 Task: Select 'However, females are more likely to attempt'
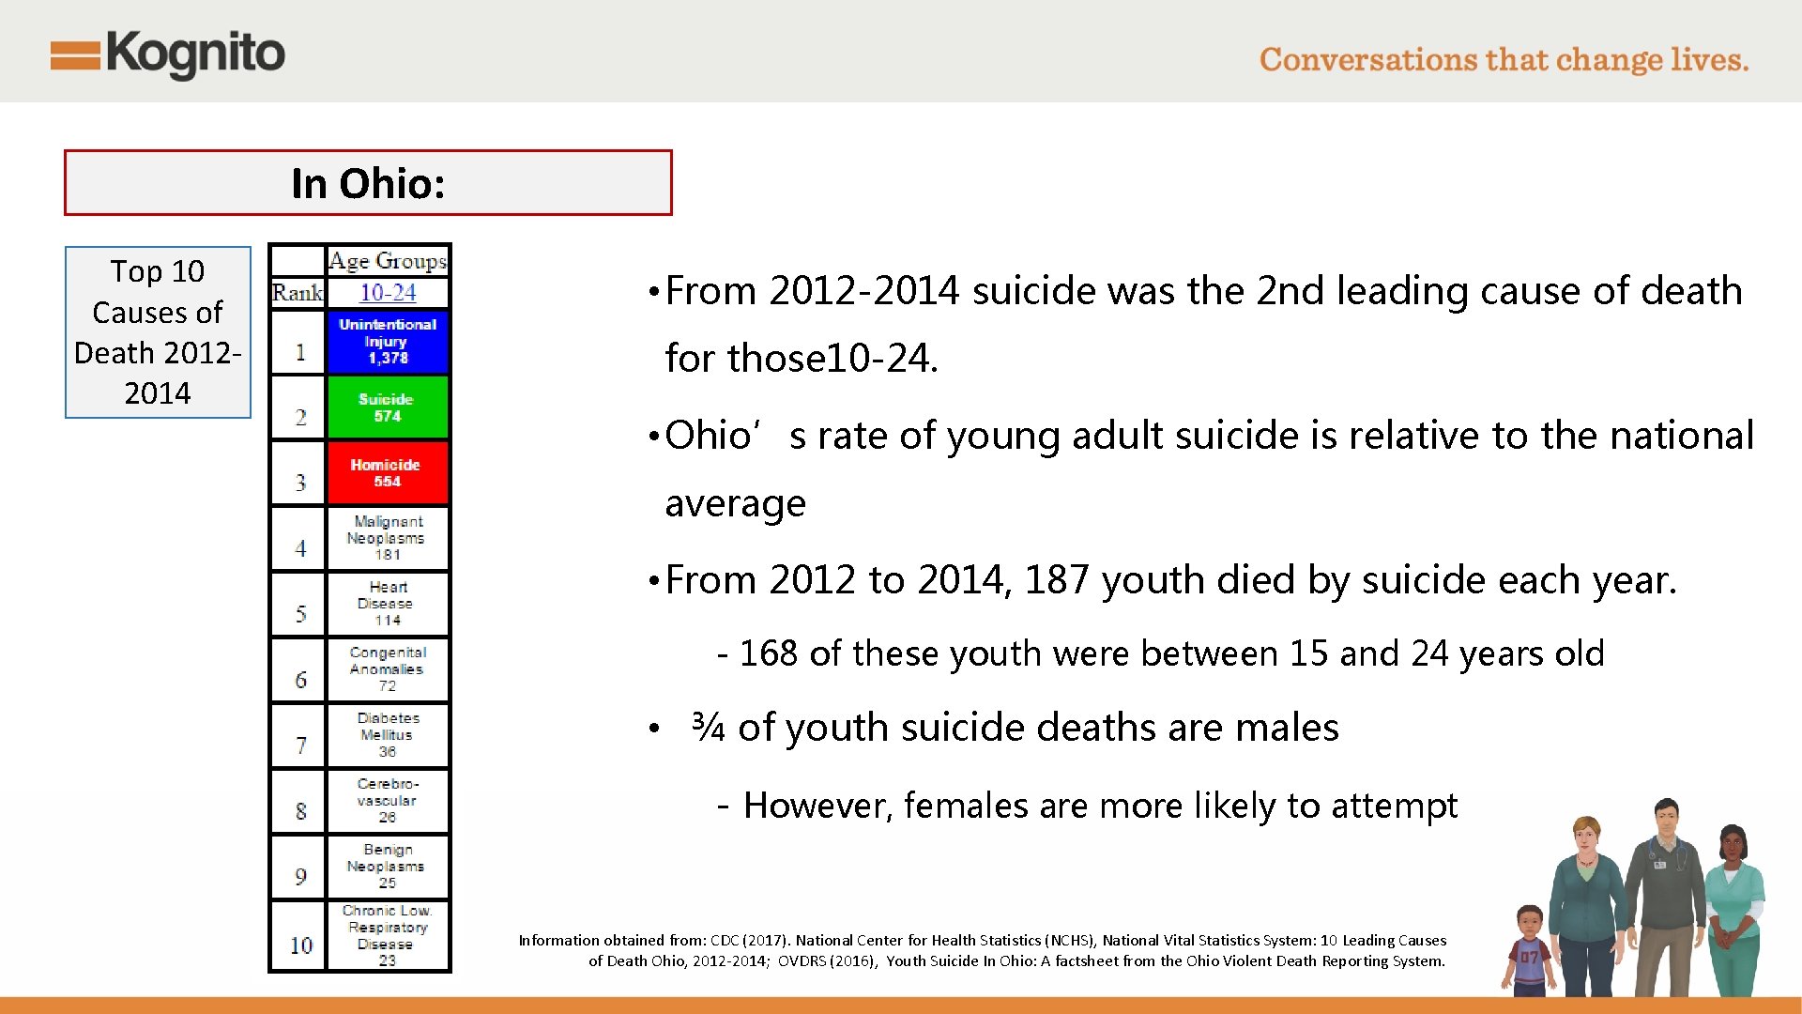pyautogui.click(x=1088, y=806)
